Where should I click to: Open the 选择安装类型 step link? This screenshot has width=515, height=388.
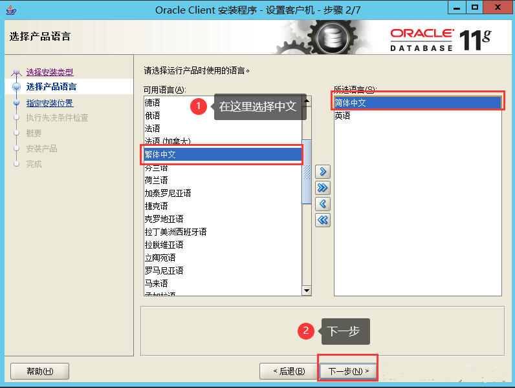click(50, 72)
